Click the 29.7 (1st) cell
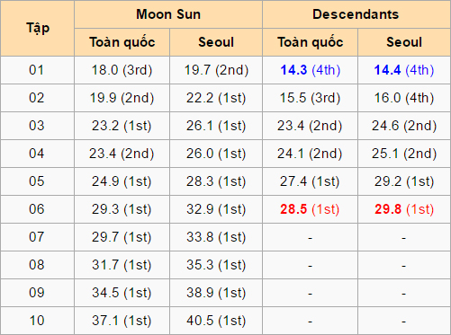Screen dimensions: 451x335 122,237
